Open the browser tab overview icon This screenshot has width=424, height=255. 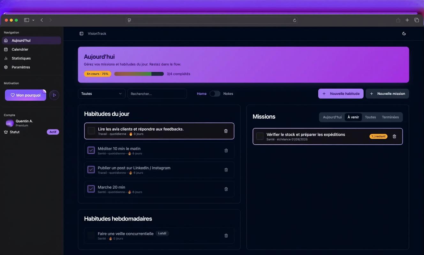click(x=416, y=20)
